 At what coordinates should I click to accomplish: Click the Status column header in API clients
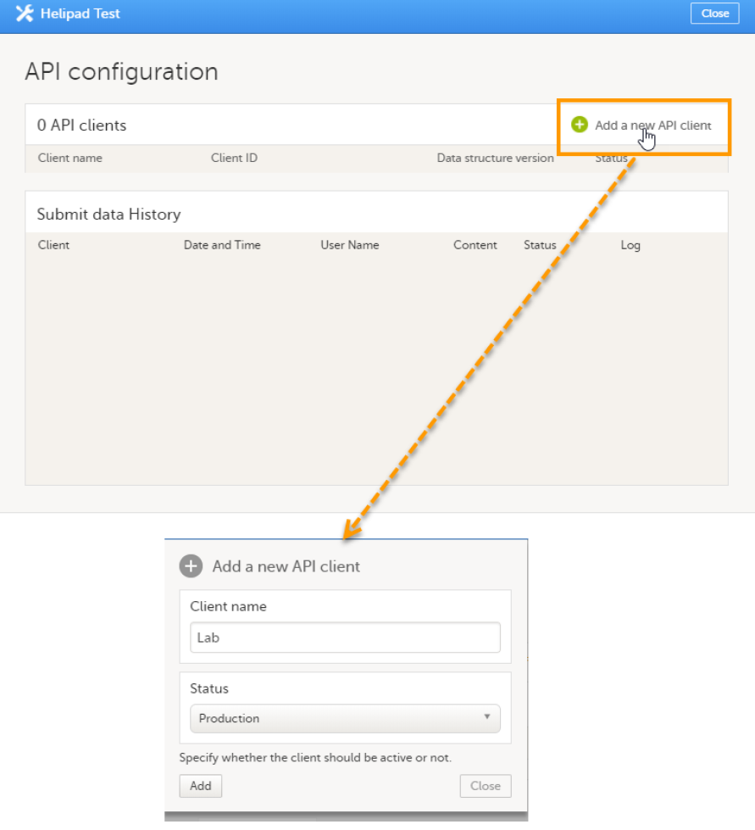(x=613, y=158)
